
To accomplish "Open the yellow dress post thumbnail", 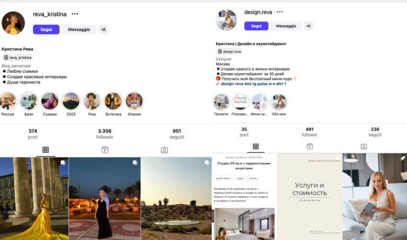I will tap(34, 198).
